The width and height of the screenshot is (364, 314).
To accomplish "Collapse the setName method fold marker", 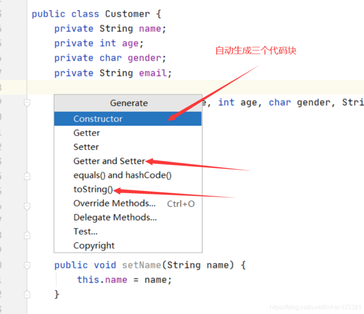I will click(x=27, y=265).
